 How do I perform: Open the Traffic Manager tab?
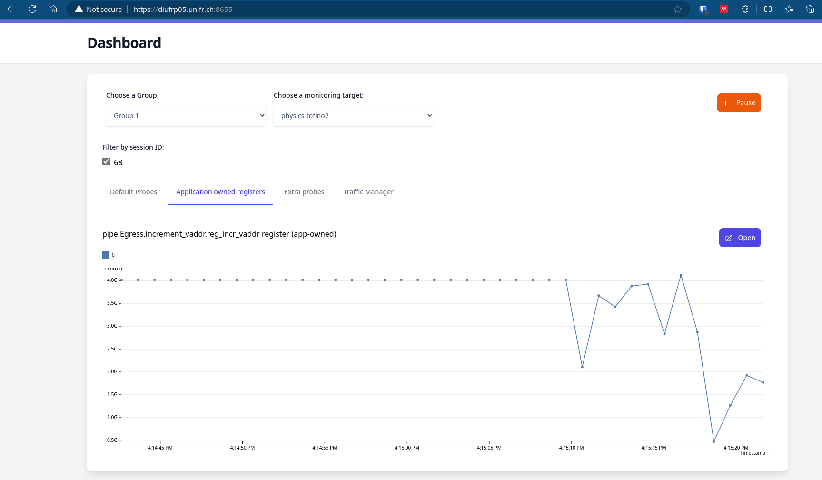(x=368, y=192)
